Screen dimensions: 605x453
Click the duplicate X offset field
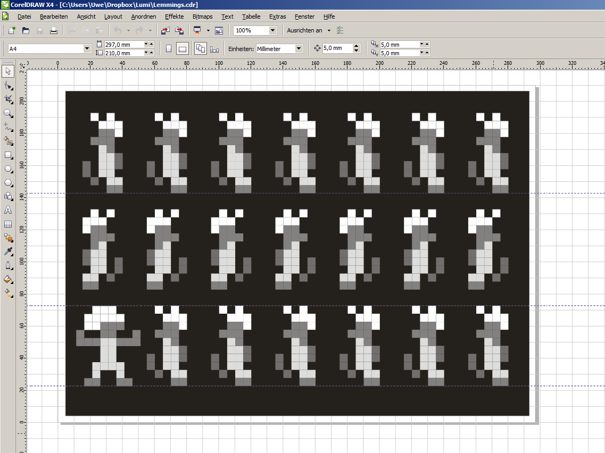tap(400, 45)
